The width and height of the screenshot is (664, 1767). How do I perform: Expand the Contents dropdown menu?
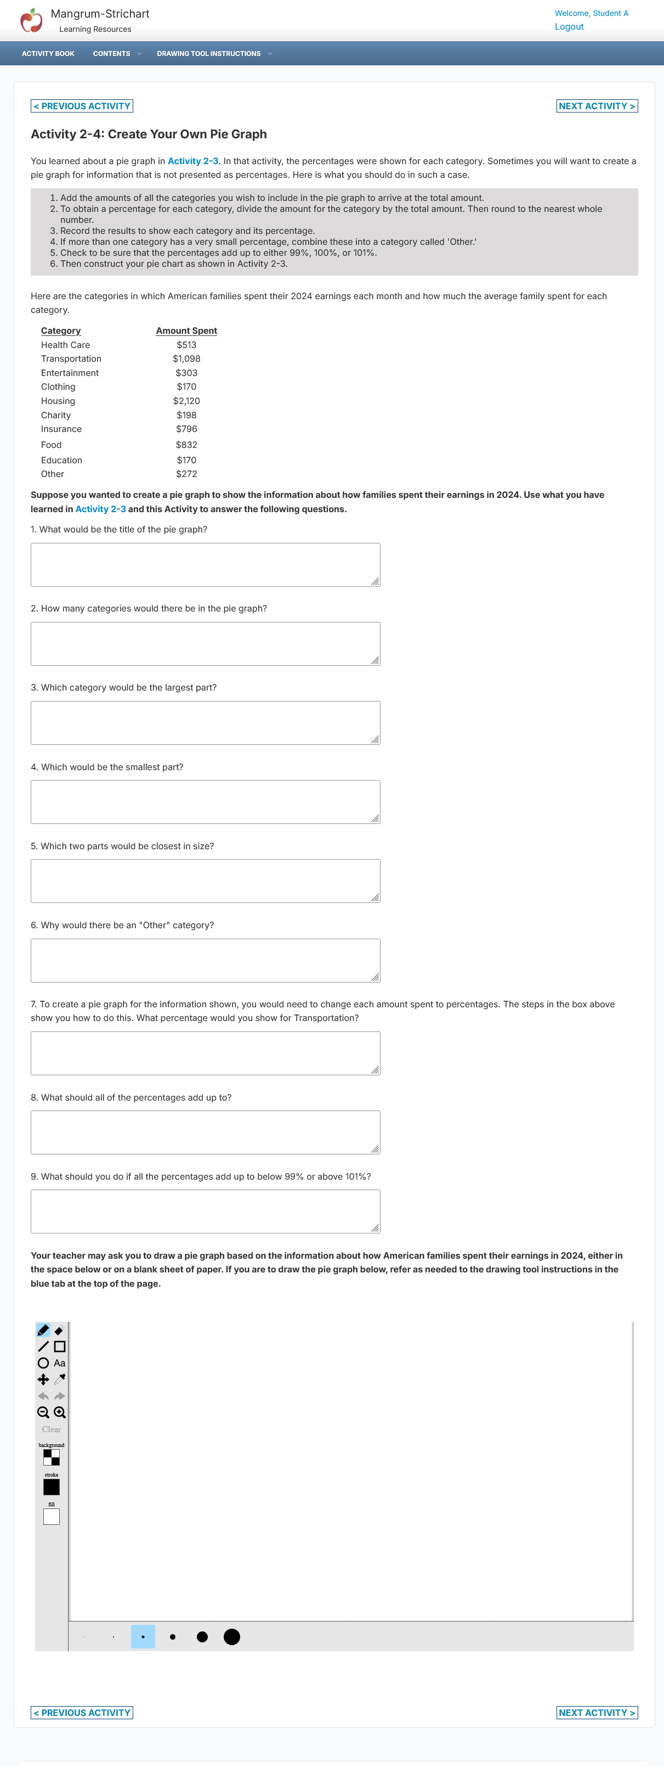pyautogui.click(x=117, y=53)
